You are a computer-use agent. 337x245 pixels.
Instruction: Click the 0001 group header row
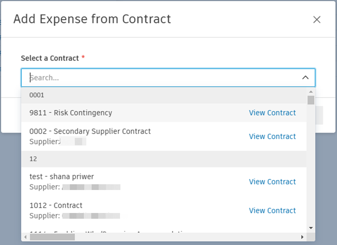pos(164,95)
